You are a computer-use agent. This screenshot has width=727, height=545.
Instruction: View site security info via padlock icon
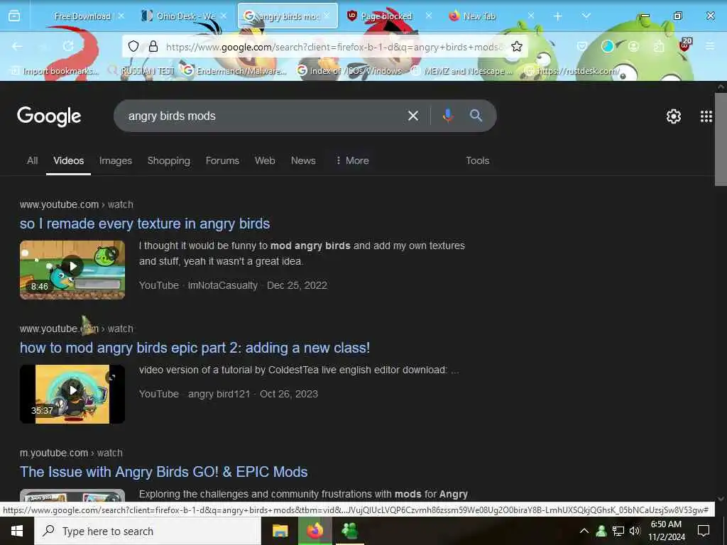153,46
